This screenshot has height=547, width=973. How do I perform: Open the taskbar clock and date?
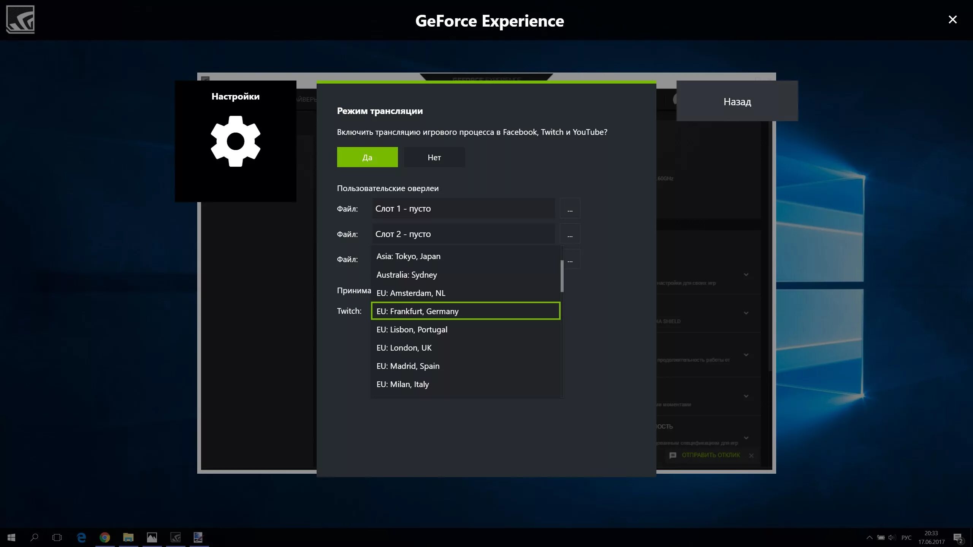point(931,537)
